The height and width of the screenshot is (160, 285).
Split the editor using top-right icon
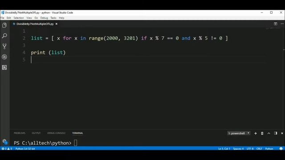click(276, 24)
